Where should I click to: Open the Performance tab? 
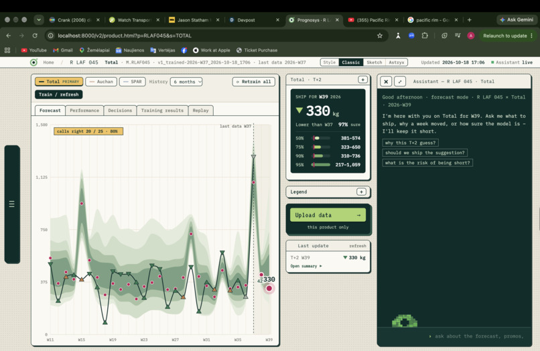pyautogui.click(x=84, y=111)
